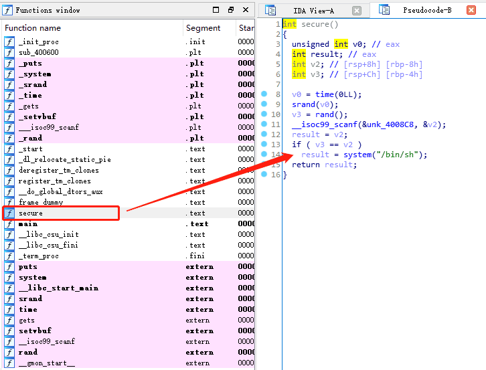
Task: Toggle breakpoint dot on line 8
Action: (x=264, y=94)
